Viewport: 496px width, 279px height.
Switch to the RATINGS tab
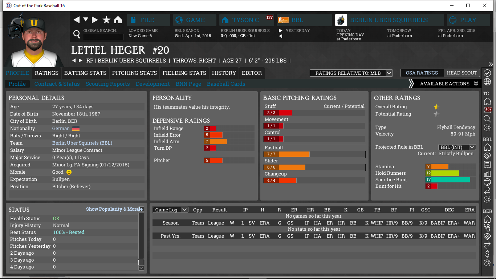(x=46, y=73)
